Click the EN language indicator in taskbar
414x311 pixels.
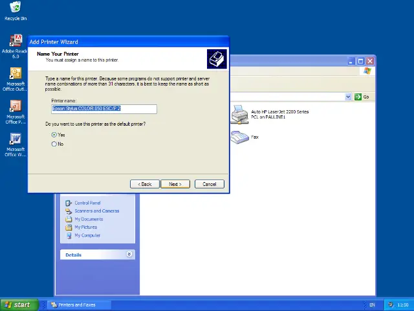[372, 305]
